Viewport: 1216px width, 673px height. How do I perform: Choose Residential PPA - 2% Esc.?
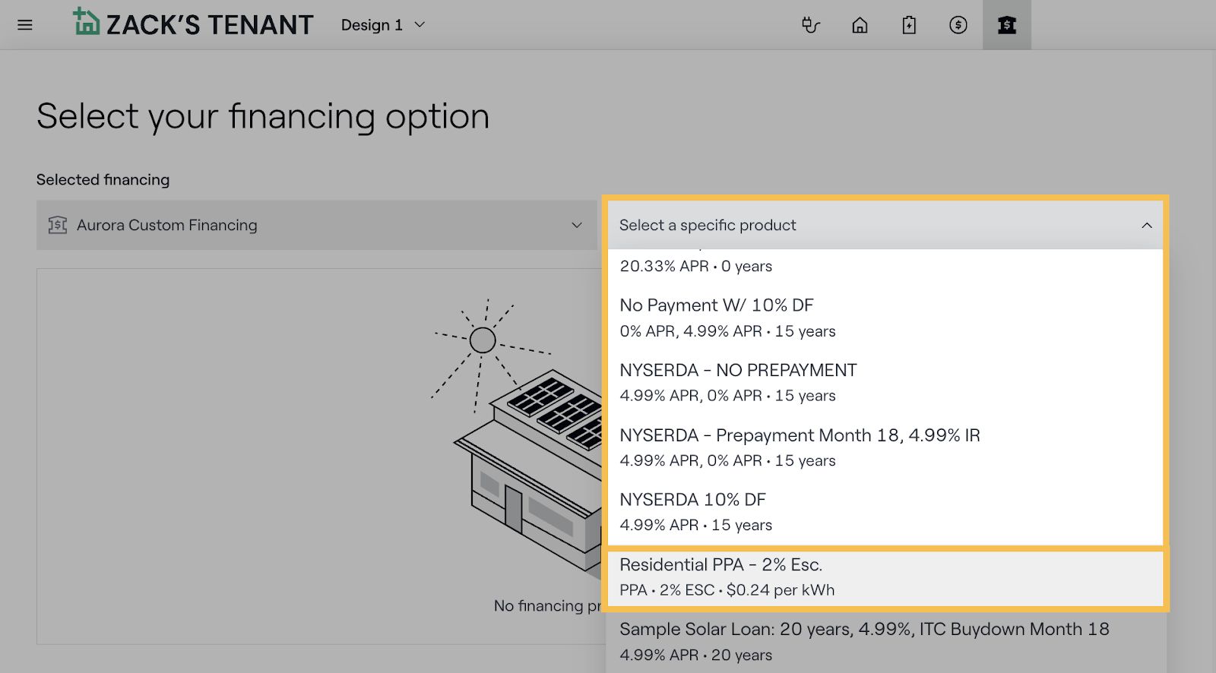(x=726, y=577)
